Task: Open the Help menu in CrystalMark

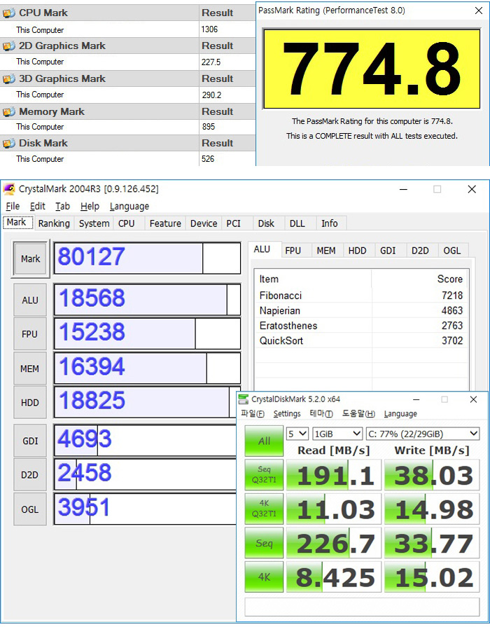Action: pyautogui.click(x=90, y=207)
